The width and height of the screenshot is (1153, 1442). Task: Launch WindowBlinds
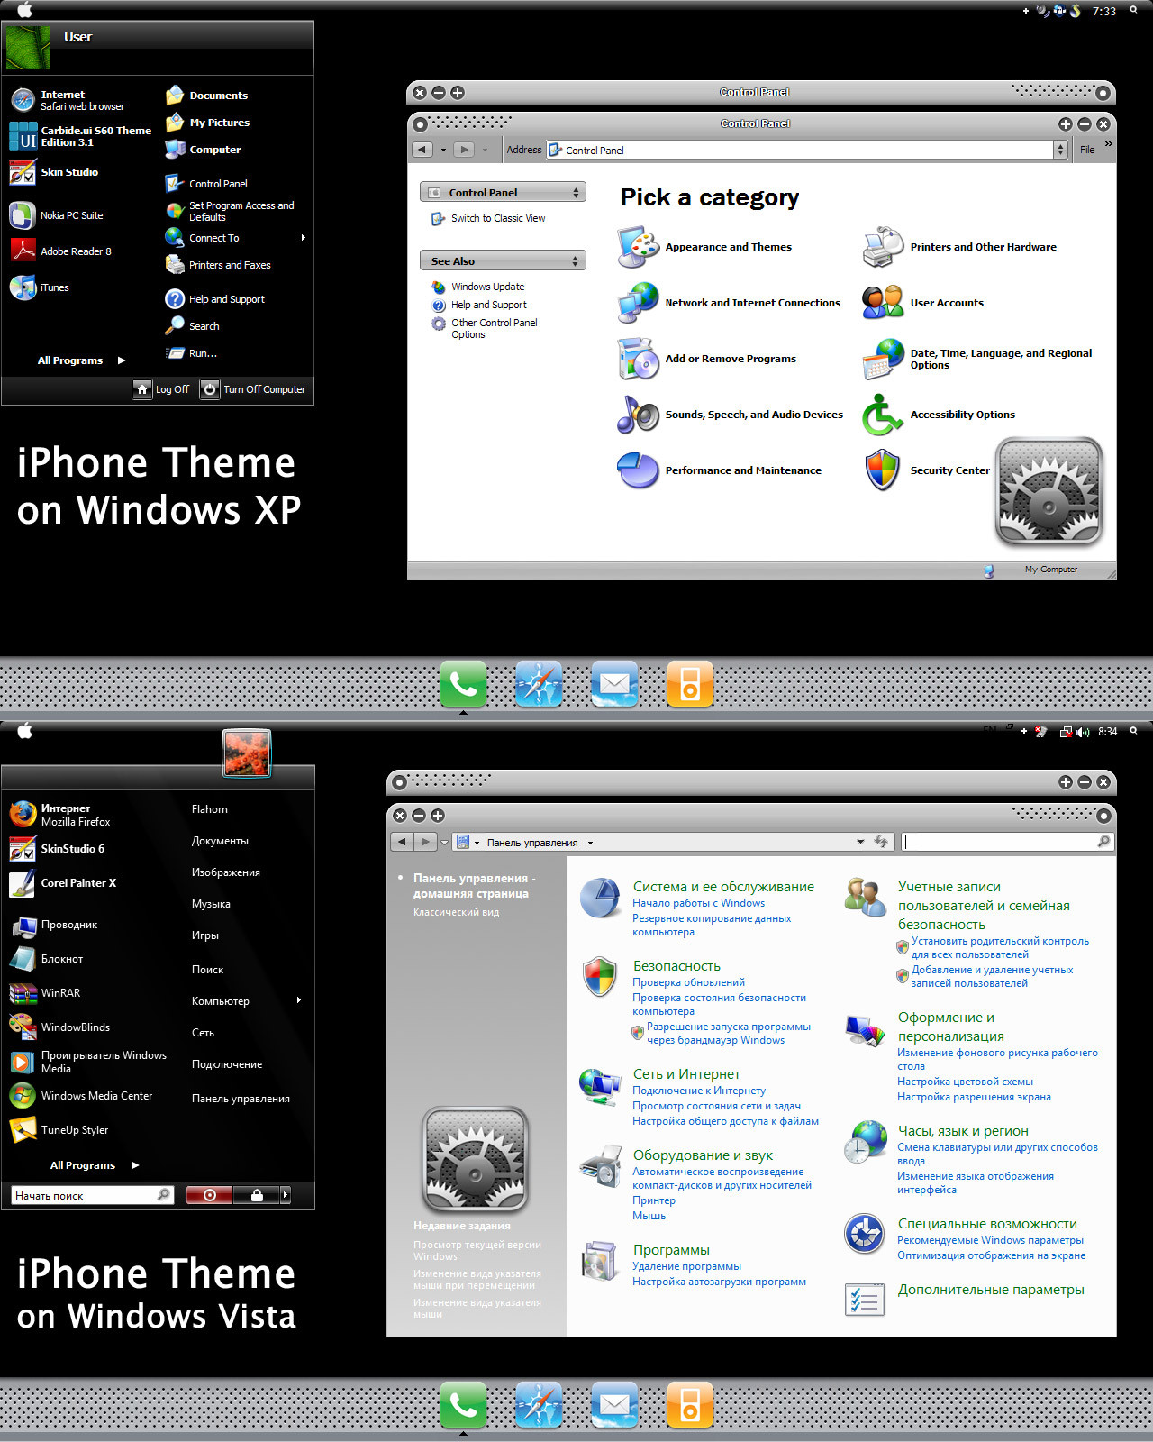[59, 1027]
